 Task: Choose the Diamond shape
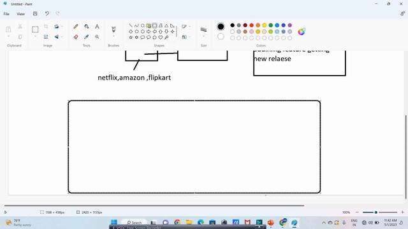(131, 31)
